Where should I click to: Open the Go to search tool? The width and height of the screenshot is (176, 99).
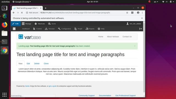pos(52,24)
